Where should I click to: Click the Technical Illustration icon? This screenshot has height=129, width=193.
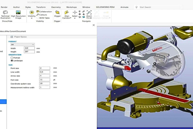coord(5,12)
